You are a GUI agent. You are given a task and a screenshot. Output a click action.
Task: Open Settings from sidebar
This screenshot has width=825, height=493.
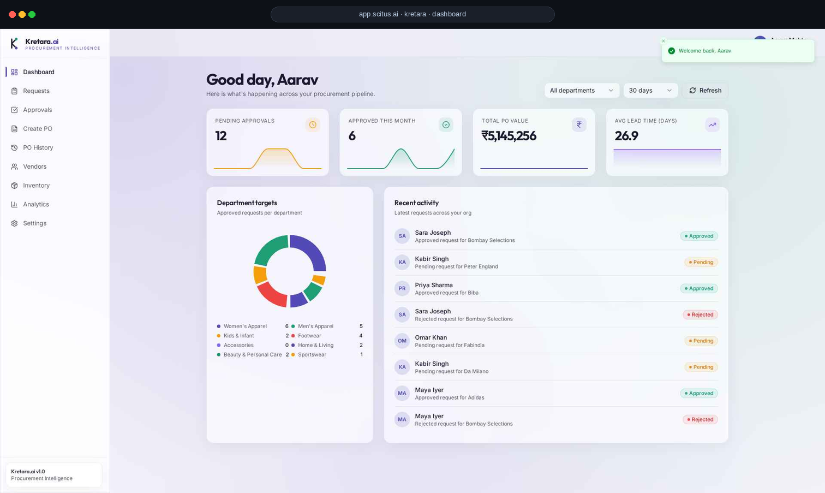[x=55, y=223]
